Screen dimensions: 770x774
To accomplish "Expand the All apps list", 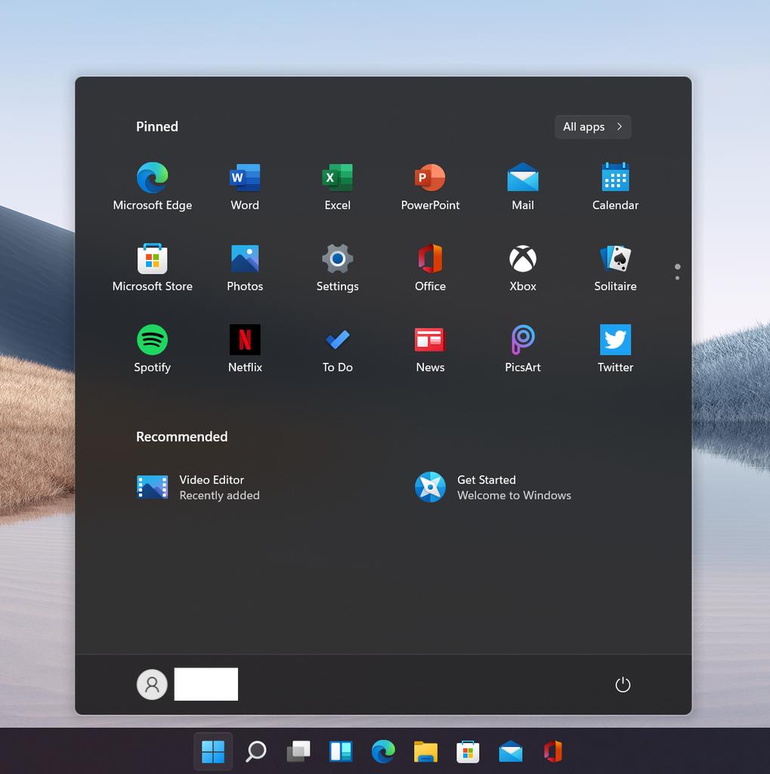I will [x=592, y=127].
